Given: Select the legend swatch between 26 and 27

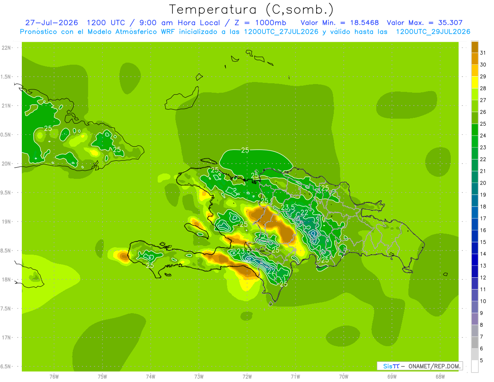Looking at the screenshot, I should pyautogui.click(x=475, y=106).
